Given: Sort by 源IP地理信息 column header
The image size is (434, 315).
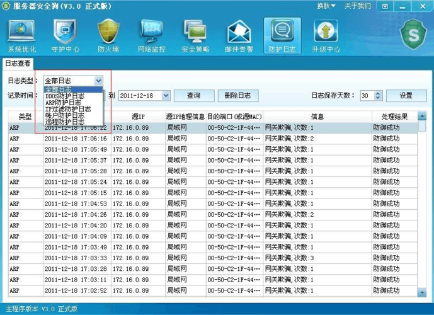Looking at the screenshot, I should pyautogui.click(x=185, y=117).
